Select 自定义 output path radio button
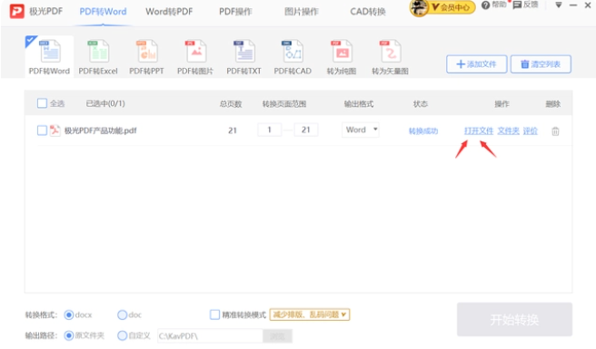This screenshot has width=596, height=349. (x=122, y=335)
